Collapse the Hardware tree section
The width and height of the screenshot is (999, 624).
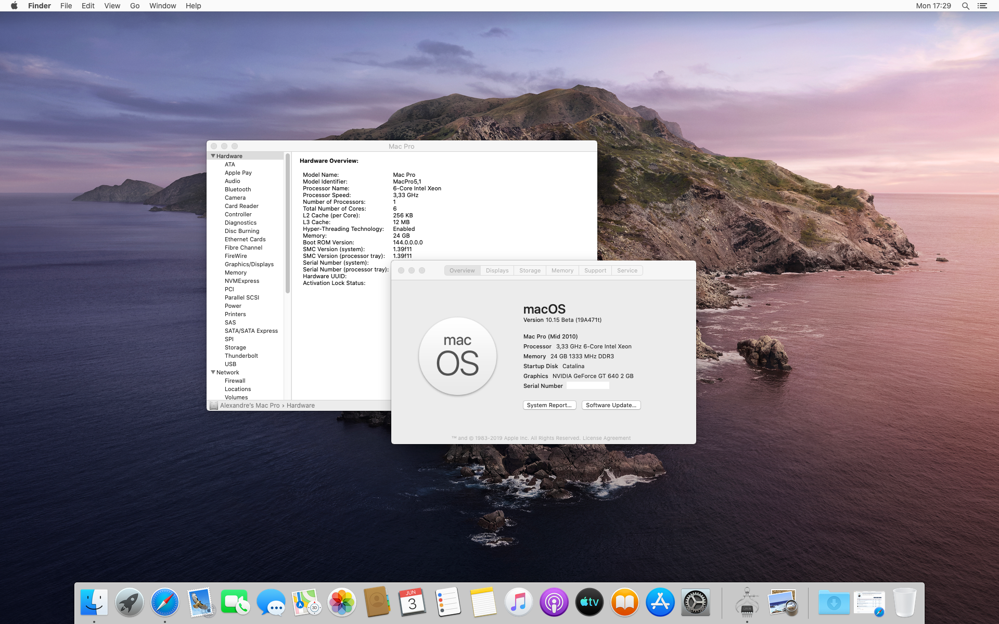[x=213, y=156]
